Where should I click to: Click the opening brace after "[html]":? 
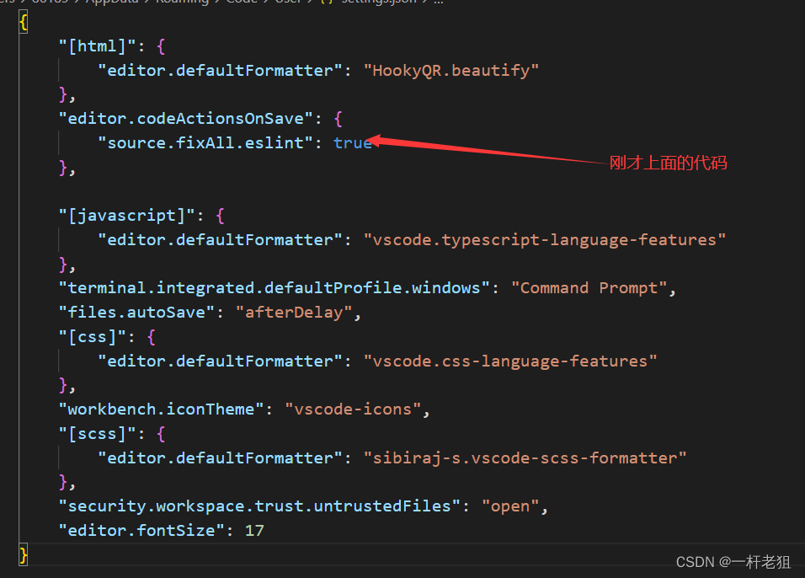click(161, 46)
